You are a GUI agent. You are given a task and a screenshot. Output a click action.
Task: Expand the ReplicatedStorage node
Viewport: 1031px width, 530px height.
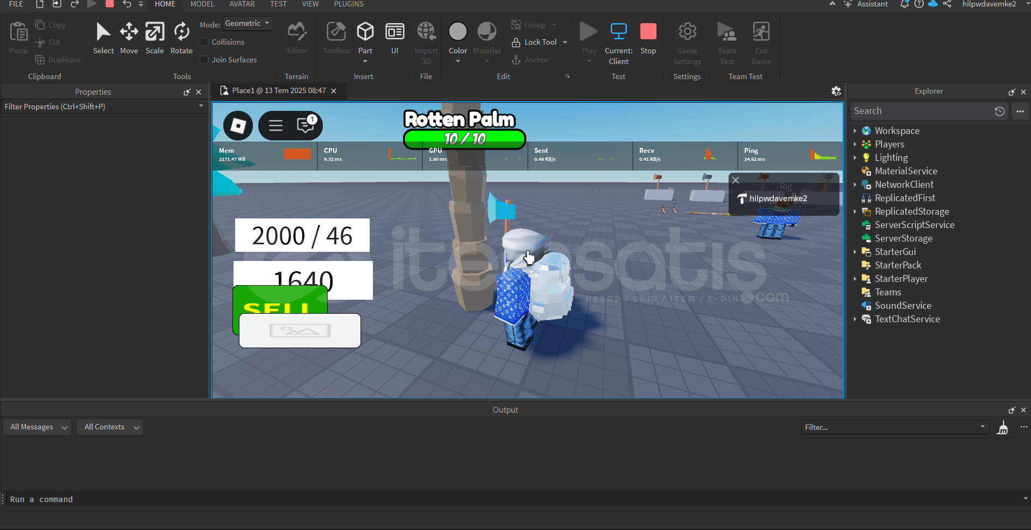[855, 211]
